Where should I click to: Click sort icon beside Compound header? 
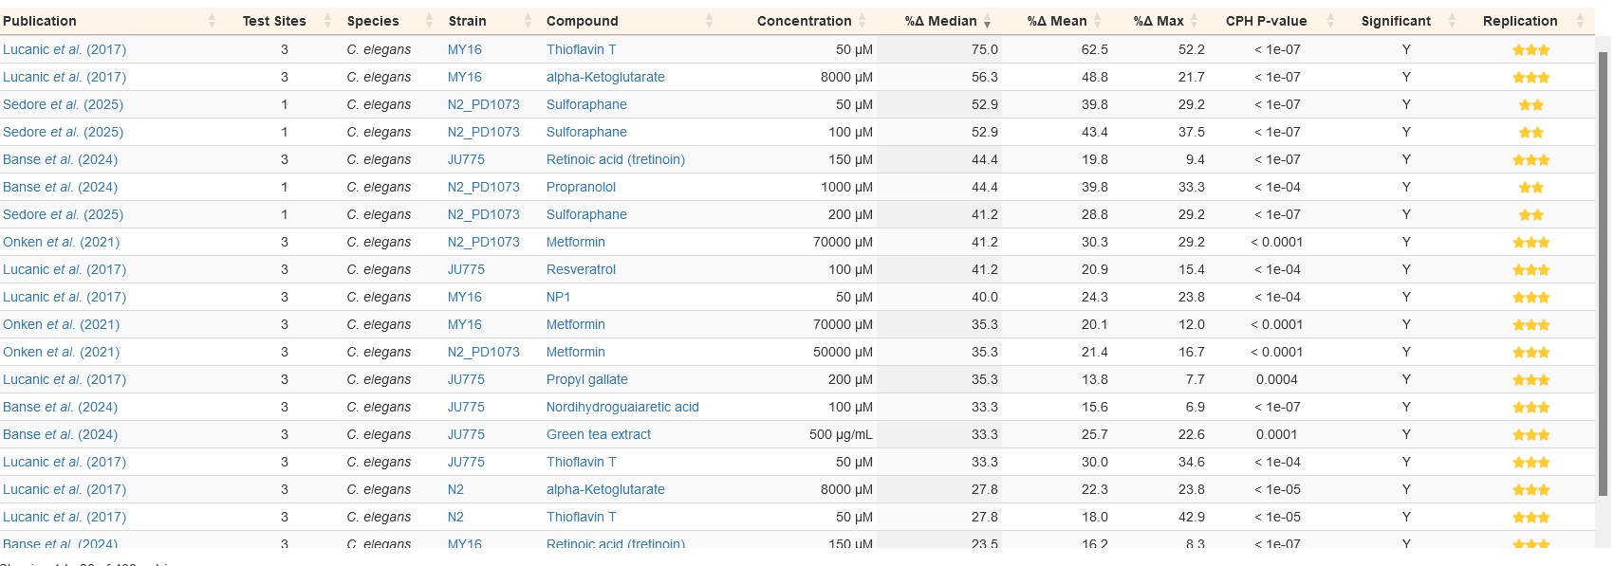tap(709, 21)
